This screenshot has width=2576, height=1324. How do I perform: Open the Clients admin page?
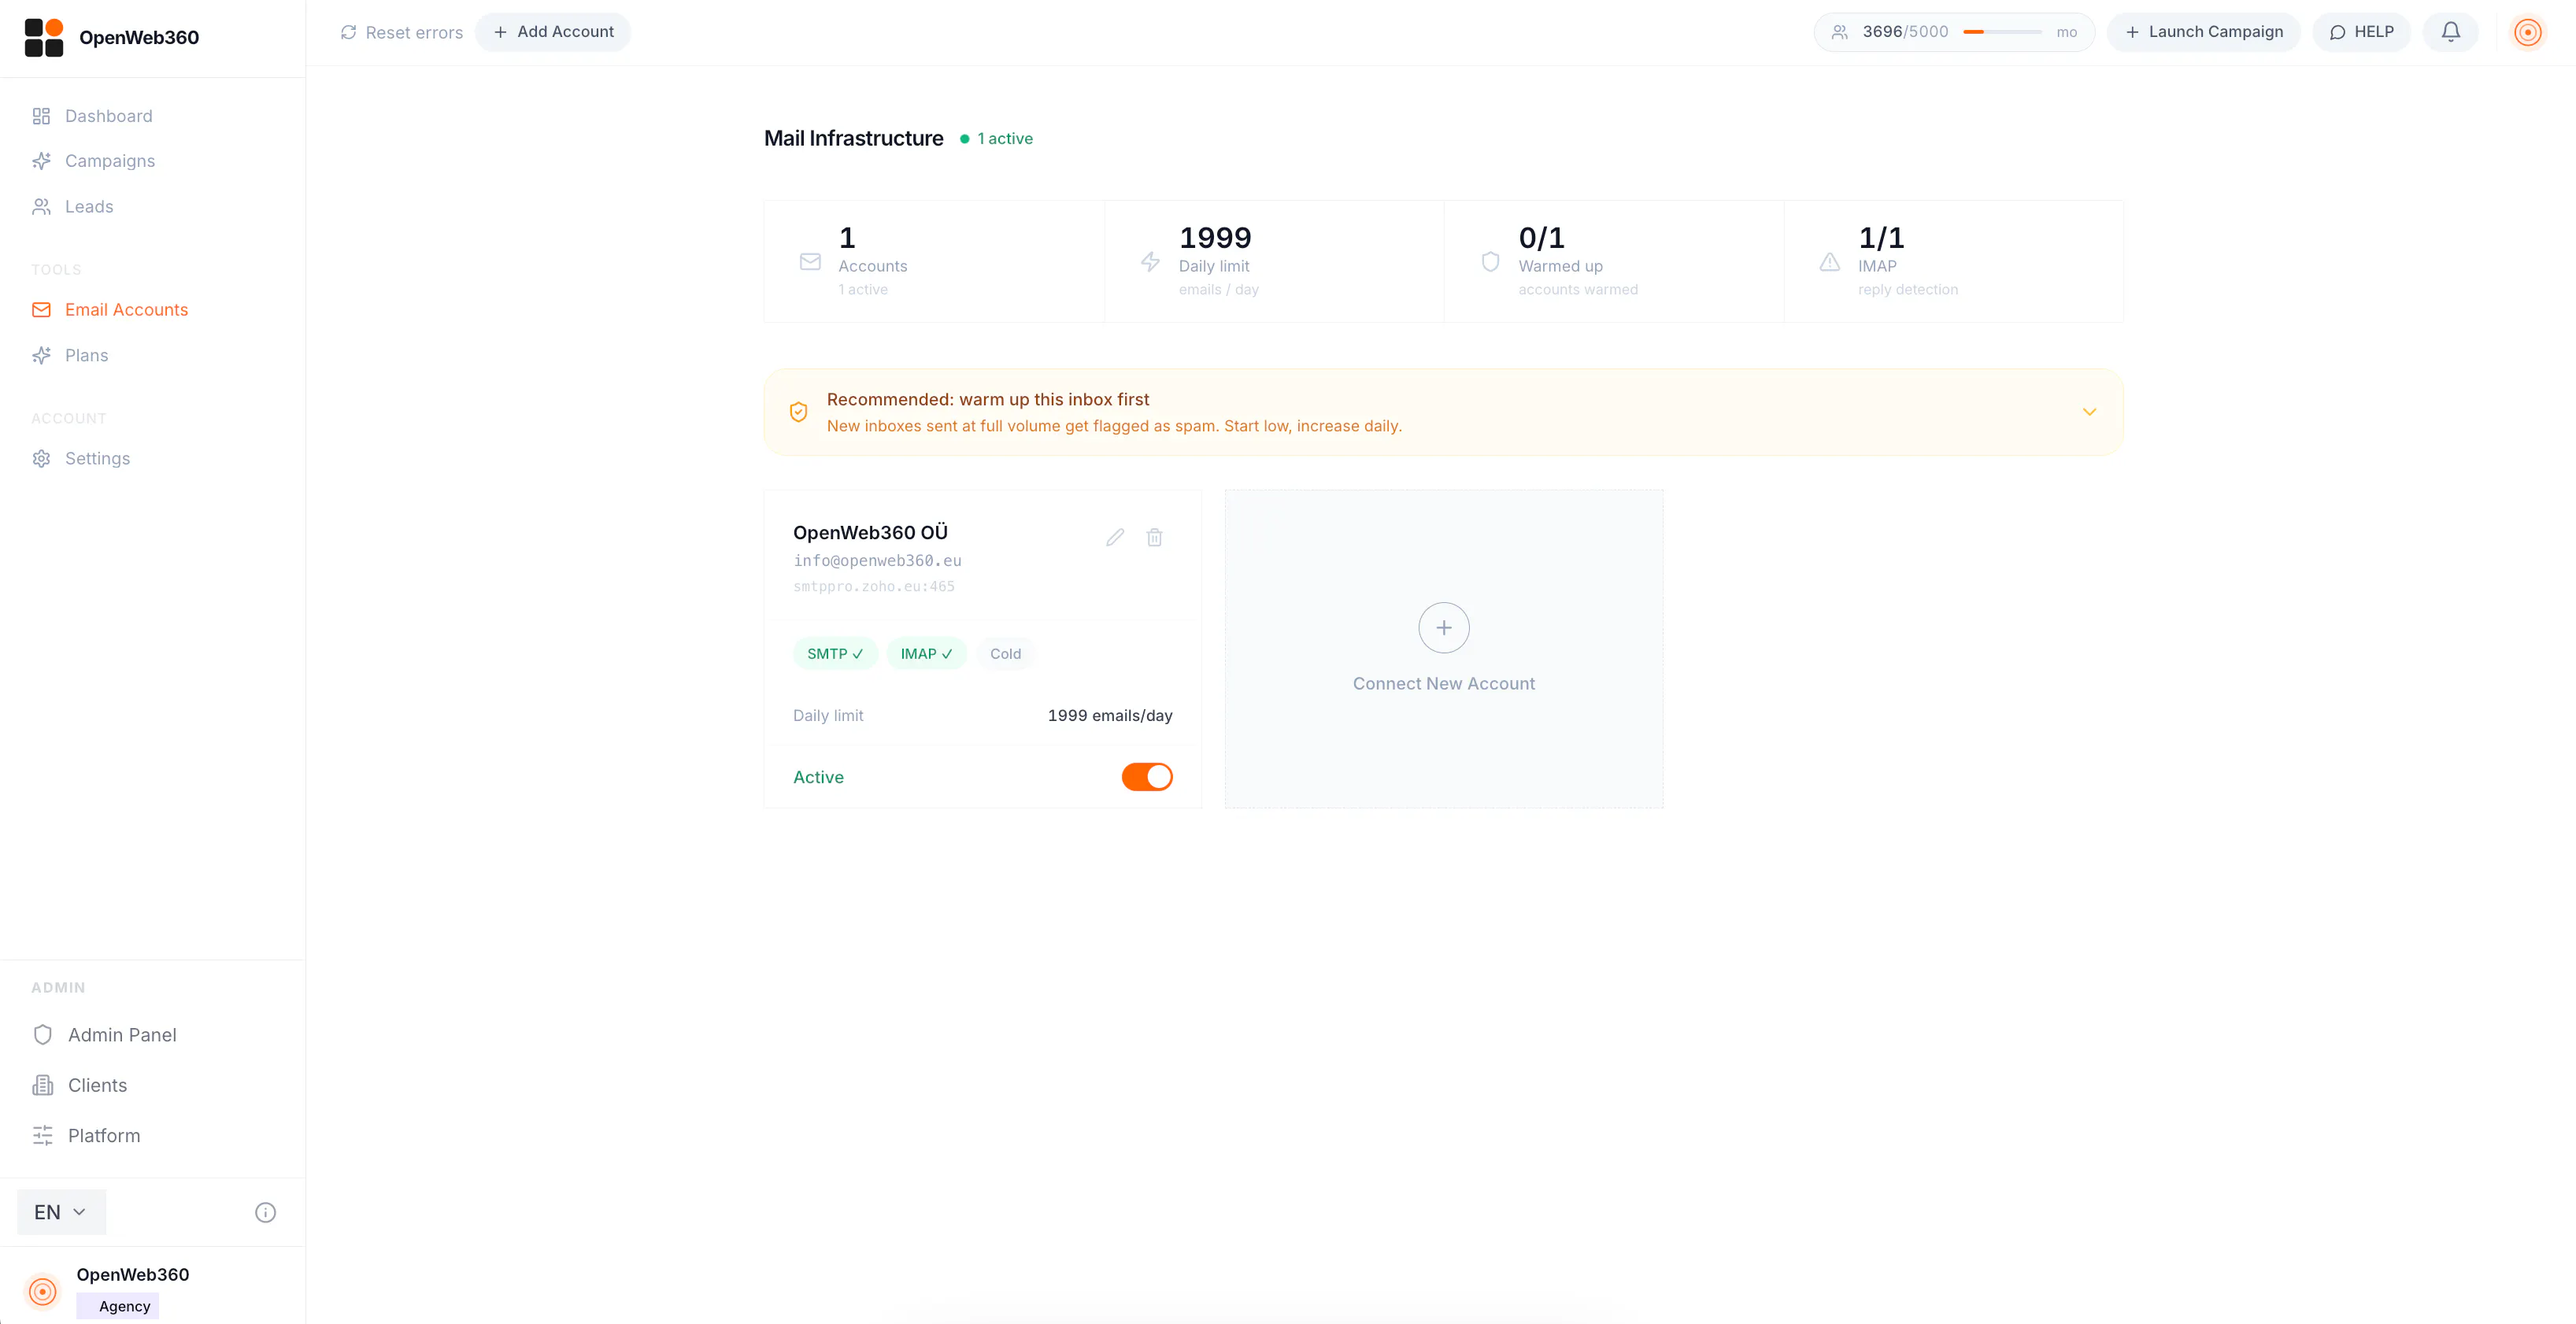[97, 1085]
